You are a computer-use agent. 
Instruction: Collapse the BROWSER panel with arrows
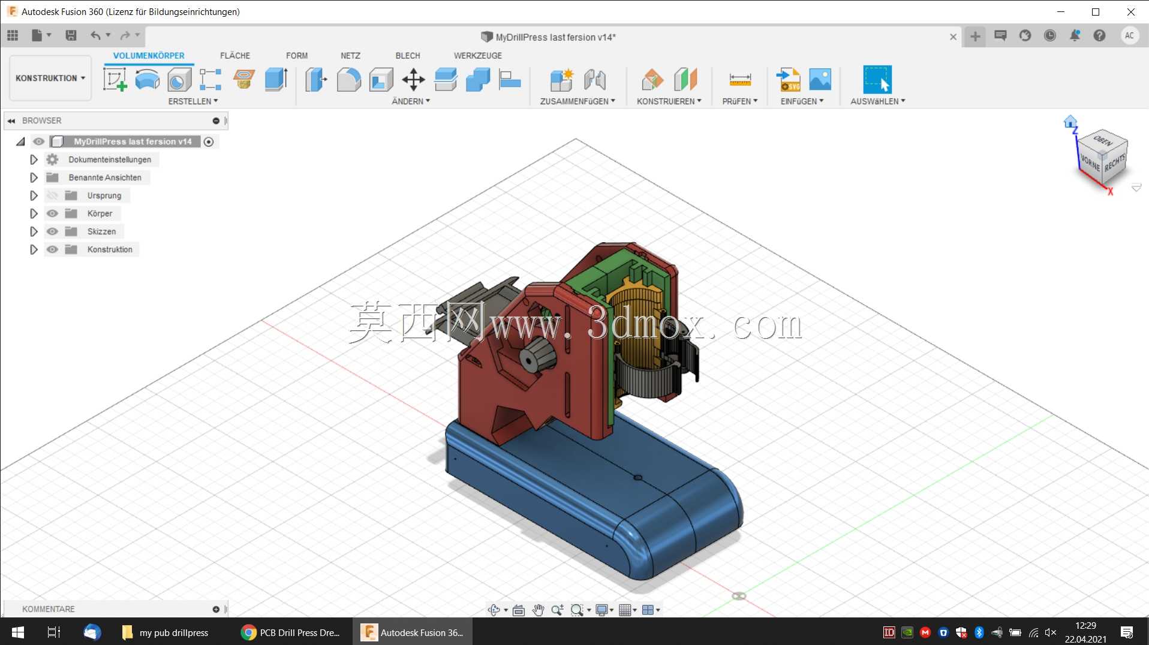pos(11,120)
